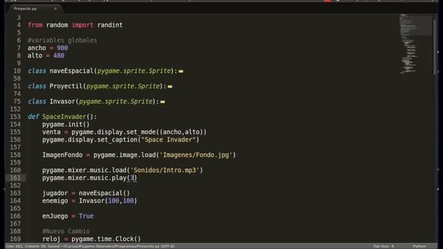The width and height of the screenshot is (443, 249).
Task: Click the 'reloj = pygame.time.Clock()' line
Action: [91, 239]
